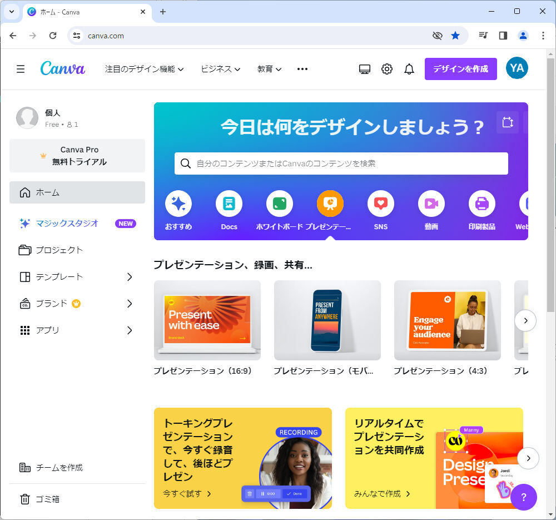Image resolution: width=556 pixels, height=520 pixels.
Task: Open the トーキングプレゼンテーション promo card
Action: tap(243, 458)
